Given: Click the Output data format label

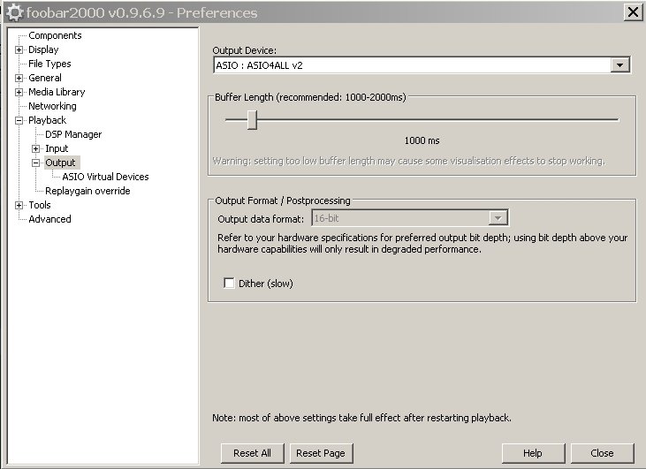Looking at the screenshot, I should [261, 219].
